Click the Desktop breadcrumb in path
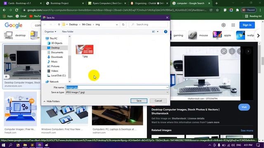 pyautogui.click(x=73, y=25)
